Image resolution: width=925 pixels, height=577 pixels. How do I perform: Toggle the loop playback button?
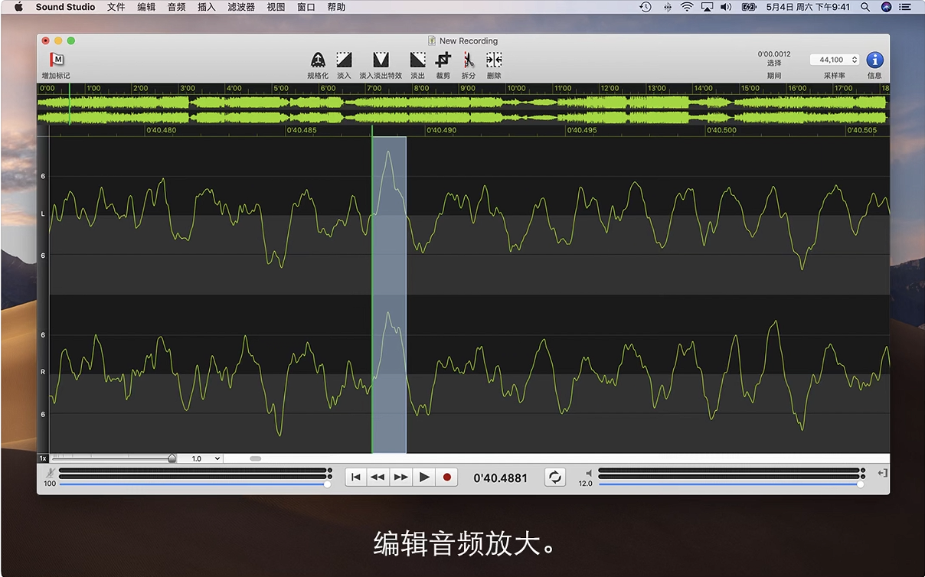click(555, 478)
